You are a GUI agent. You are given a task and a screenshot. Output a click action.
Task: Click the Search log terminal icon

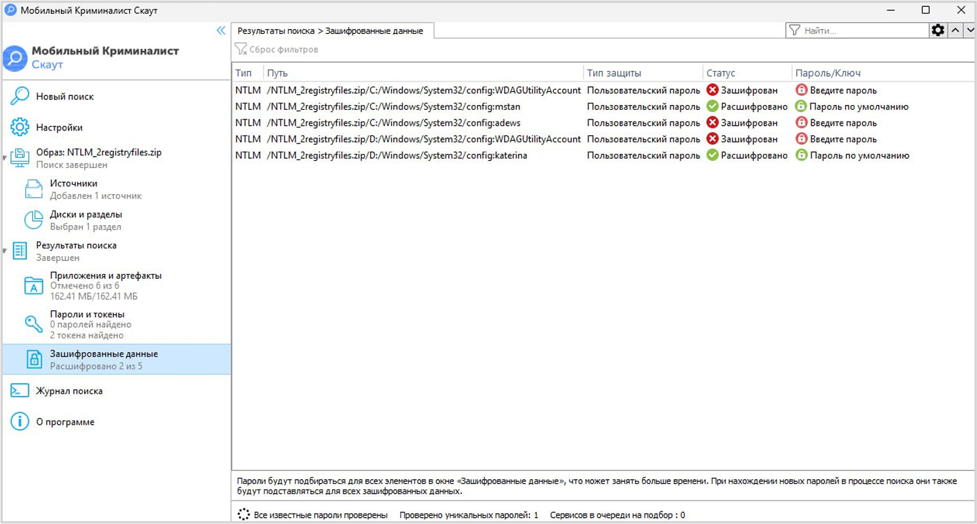(19, 391)
